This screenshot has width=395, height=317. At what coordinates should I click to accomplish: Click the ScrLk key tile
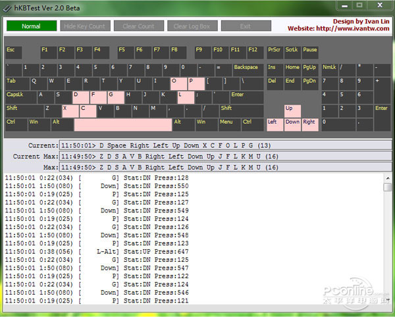[x=292, y=52]
